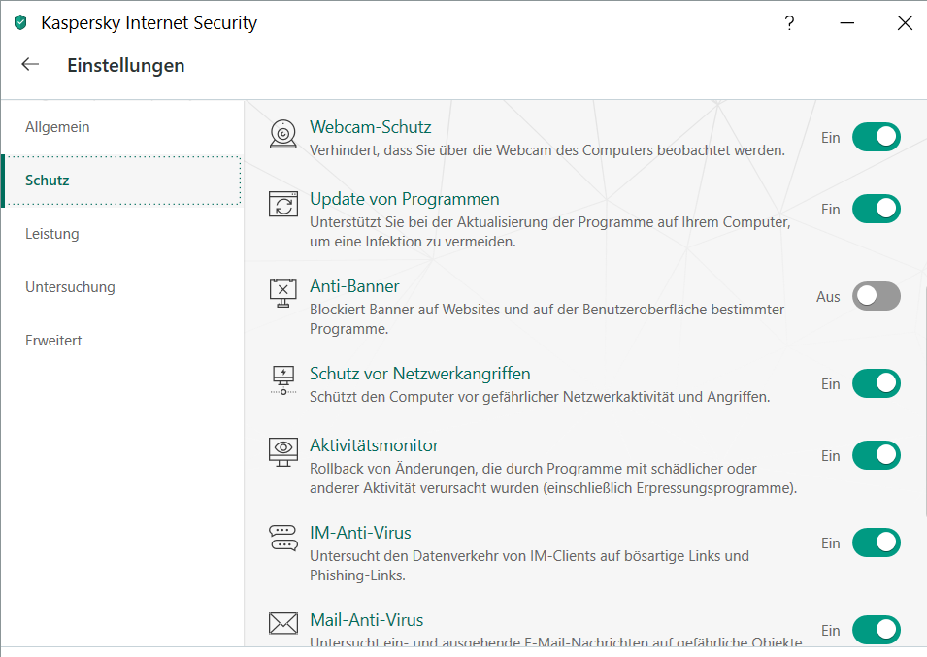Switch off Update von Programmen toggle

point(876,209)
